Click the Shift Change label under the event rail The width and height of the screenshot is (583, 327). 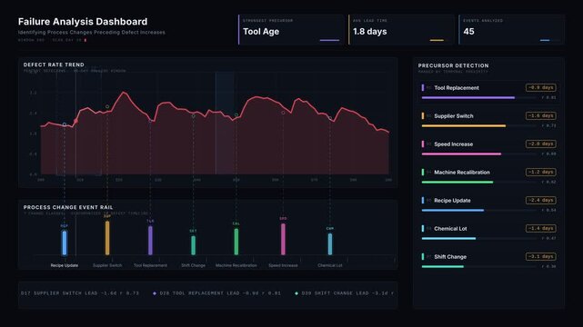pos(194,265)
